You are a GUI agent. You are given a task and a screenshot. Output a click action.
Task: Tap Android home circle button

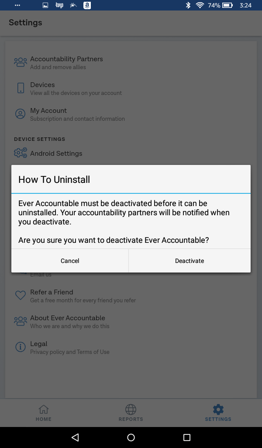pos(131,437)
